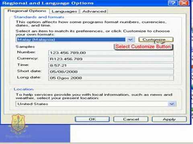
Task: Click the Standards and formats group label
Action: pos(39,17)
